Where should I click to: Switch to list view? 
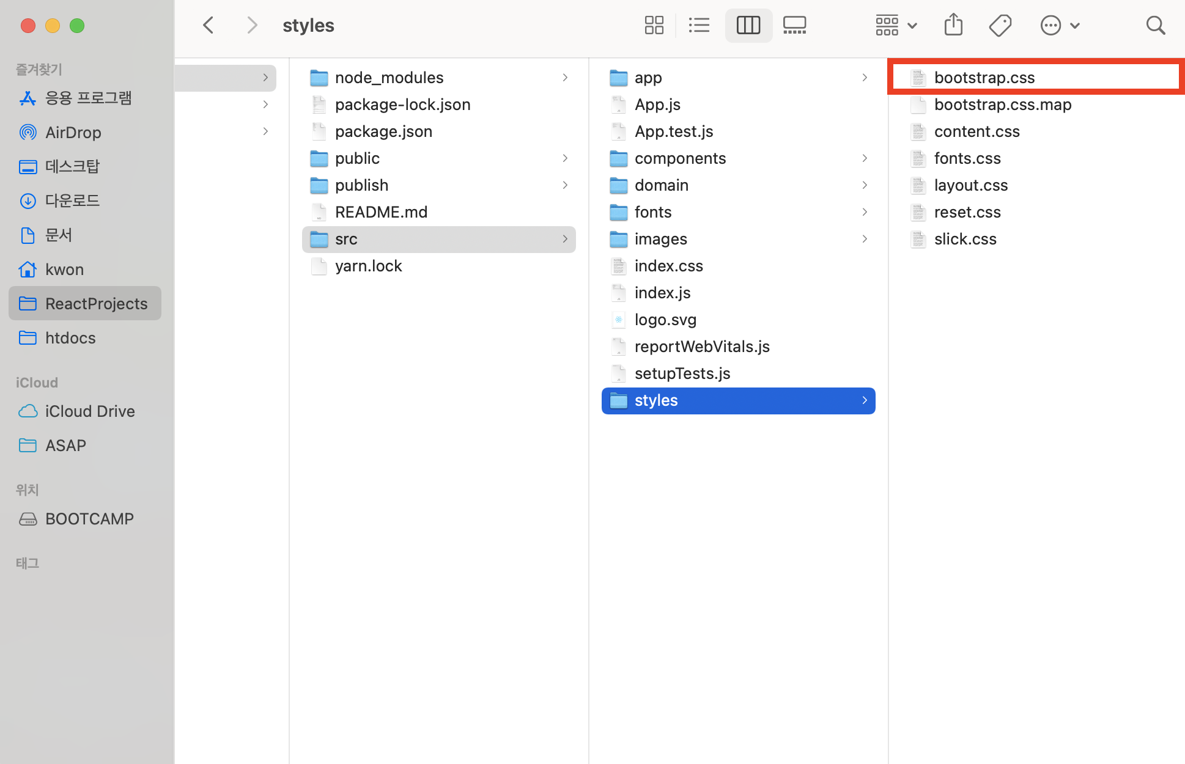point(699,25)
